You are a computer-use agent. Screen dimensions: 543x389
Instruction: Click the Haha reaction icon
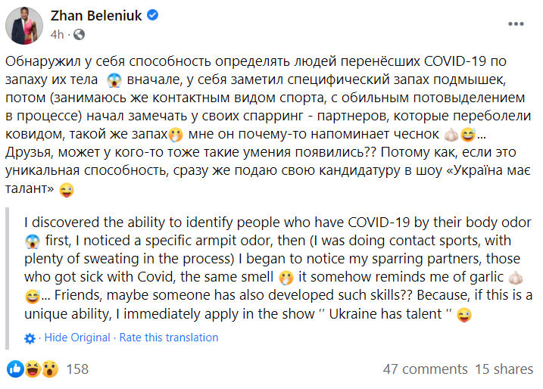coord(33,369)
